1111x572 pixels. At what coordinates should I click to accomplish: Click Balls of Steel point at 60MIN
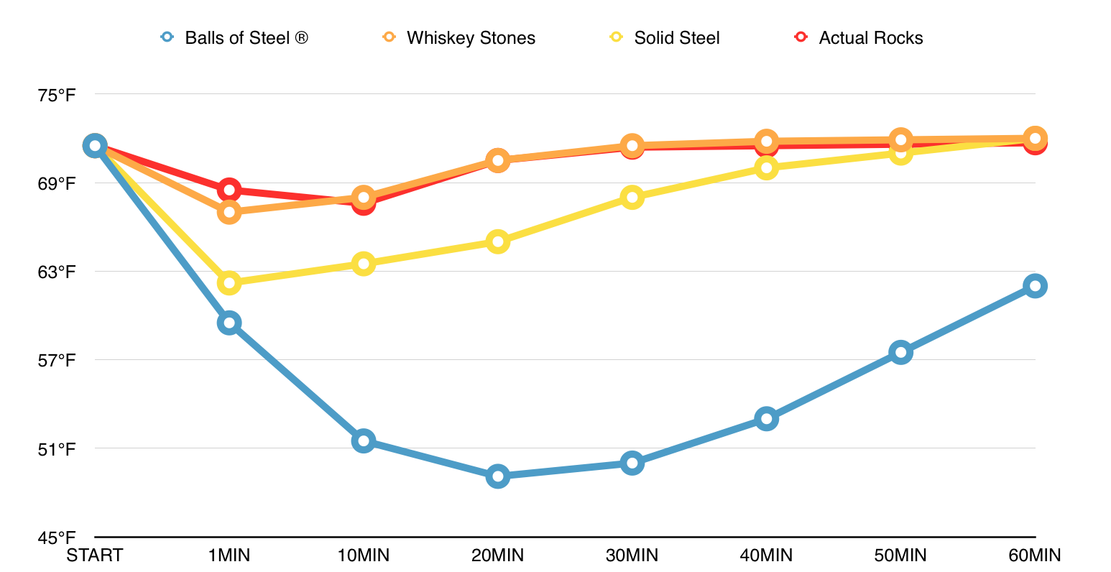coord(1035,286)
